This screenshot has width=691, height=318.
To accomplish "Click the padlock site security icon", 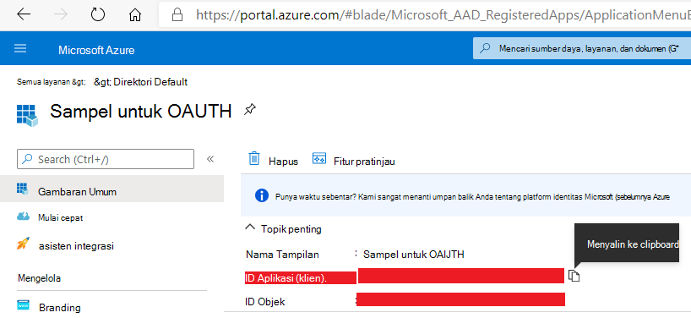I will (x=177, y=15).
